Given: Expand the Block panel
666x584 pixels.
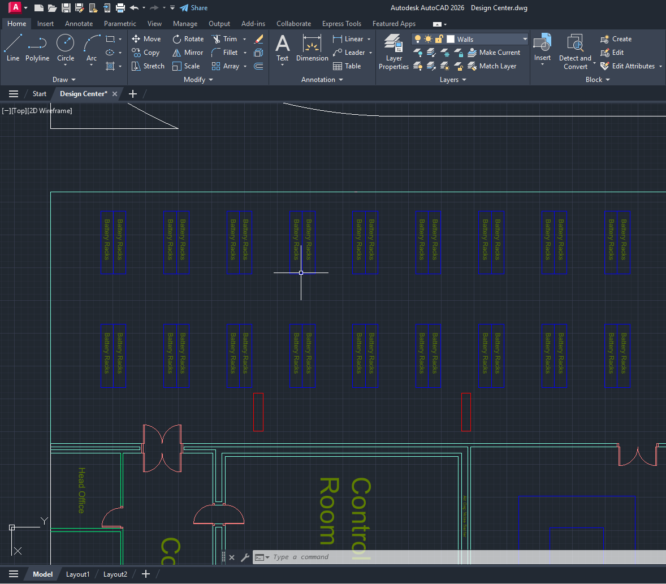Looking at the screenshot, I should tap(598, 79).
